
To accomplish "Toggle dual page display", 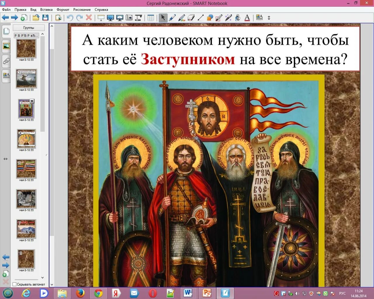I will (120, 18).
